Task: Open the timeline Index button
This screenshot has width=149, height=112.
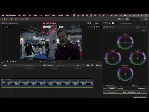Action: [5, 65]
